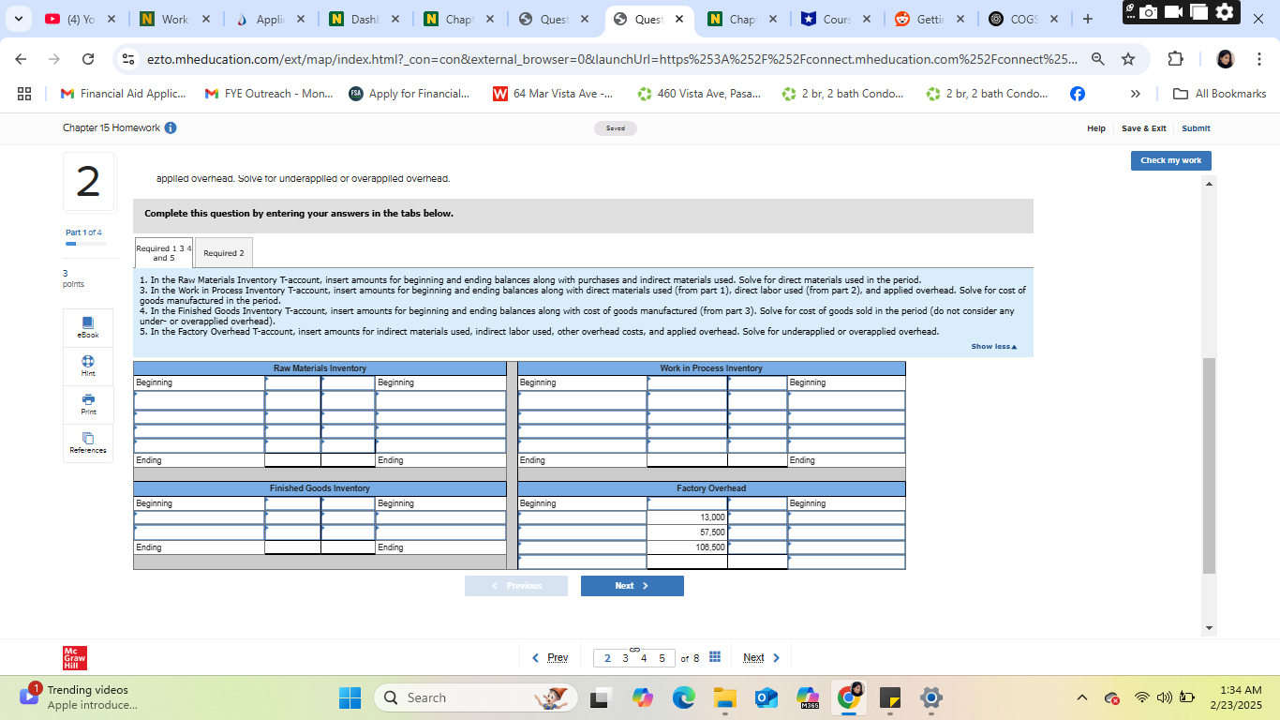Screen dimensions: 1280x720
Task: Open the Help link
Action: click(1096, 128)
